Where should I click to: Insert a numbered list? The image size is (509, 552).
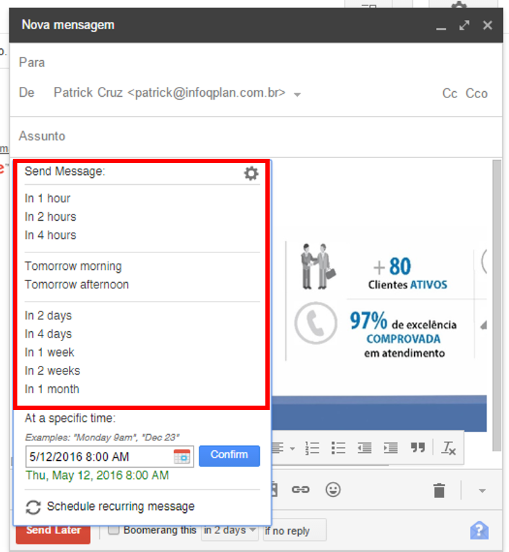(312, 448)
